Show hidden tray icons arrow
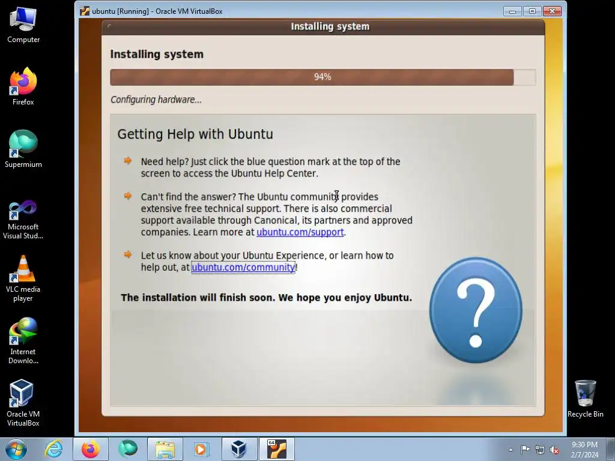 510,450
